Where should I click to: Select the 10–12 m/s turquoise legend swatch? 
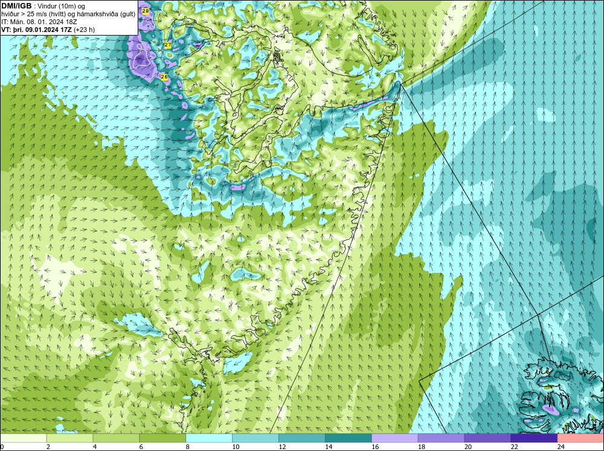255,438
